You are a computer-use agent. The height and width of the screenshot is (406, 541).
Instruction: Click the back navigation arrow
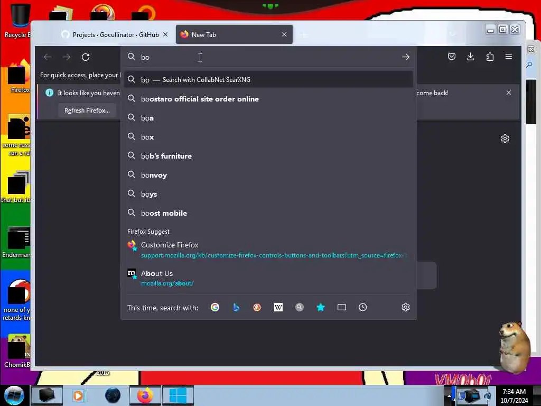click(48, 57)
